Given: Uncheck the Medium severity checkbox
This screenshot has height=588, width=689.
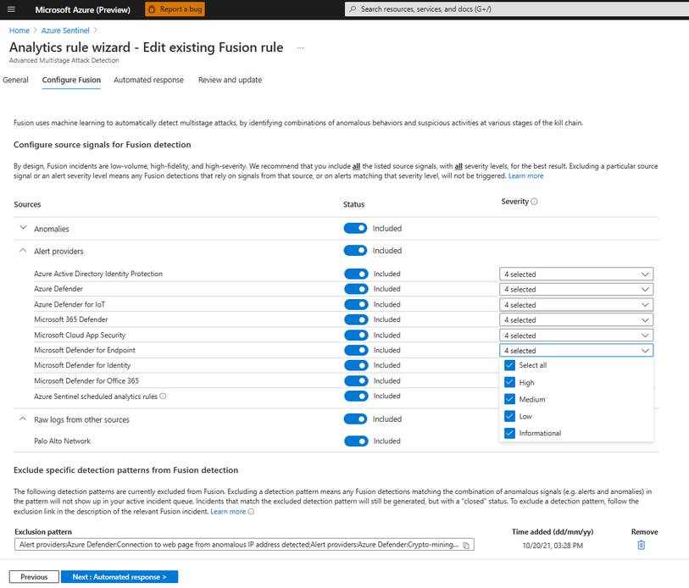Looking at the screenshot, I should coord(509,399).
